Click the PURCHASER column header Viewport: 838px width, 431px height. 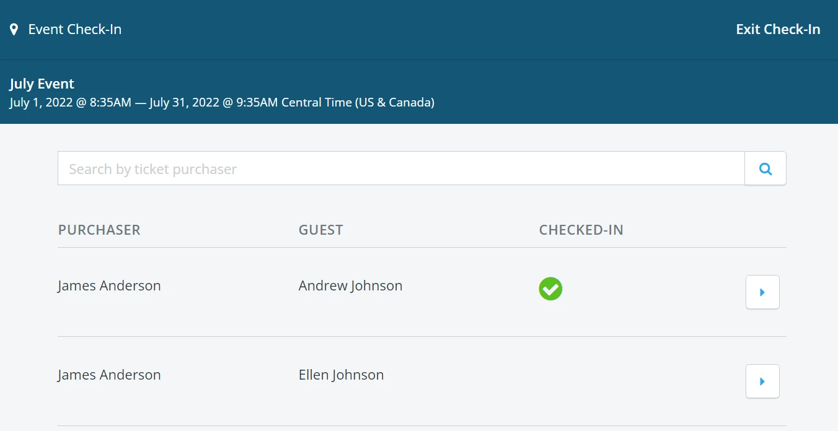point(99,229)
